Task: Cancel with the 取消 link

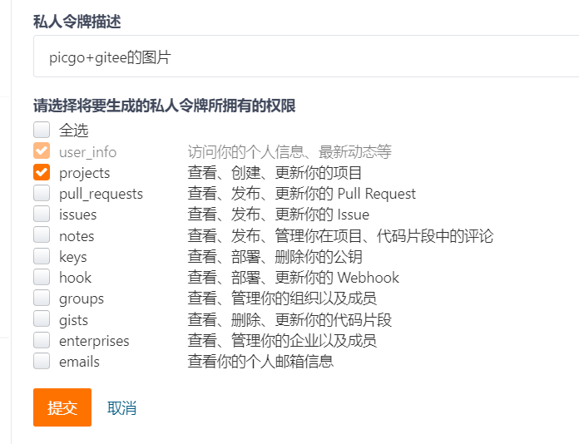Action: [x=121, y=408]
